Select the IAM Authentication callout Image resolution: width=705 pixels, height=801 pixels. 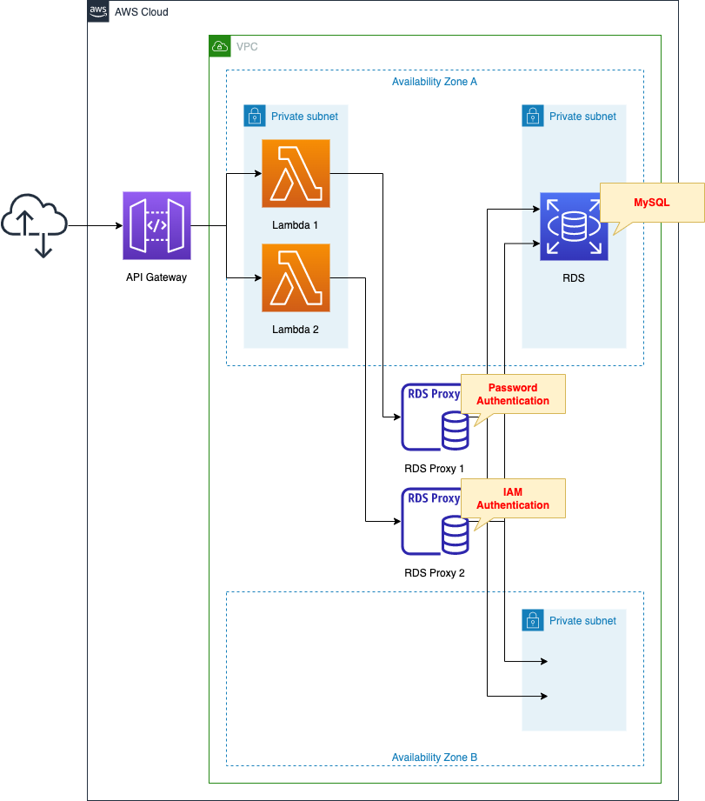[x=513, y=498]
